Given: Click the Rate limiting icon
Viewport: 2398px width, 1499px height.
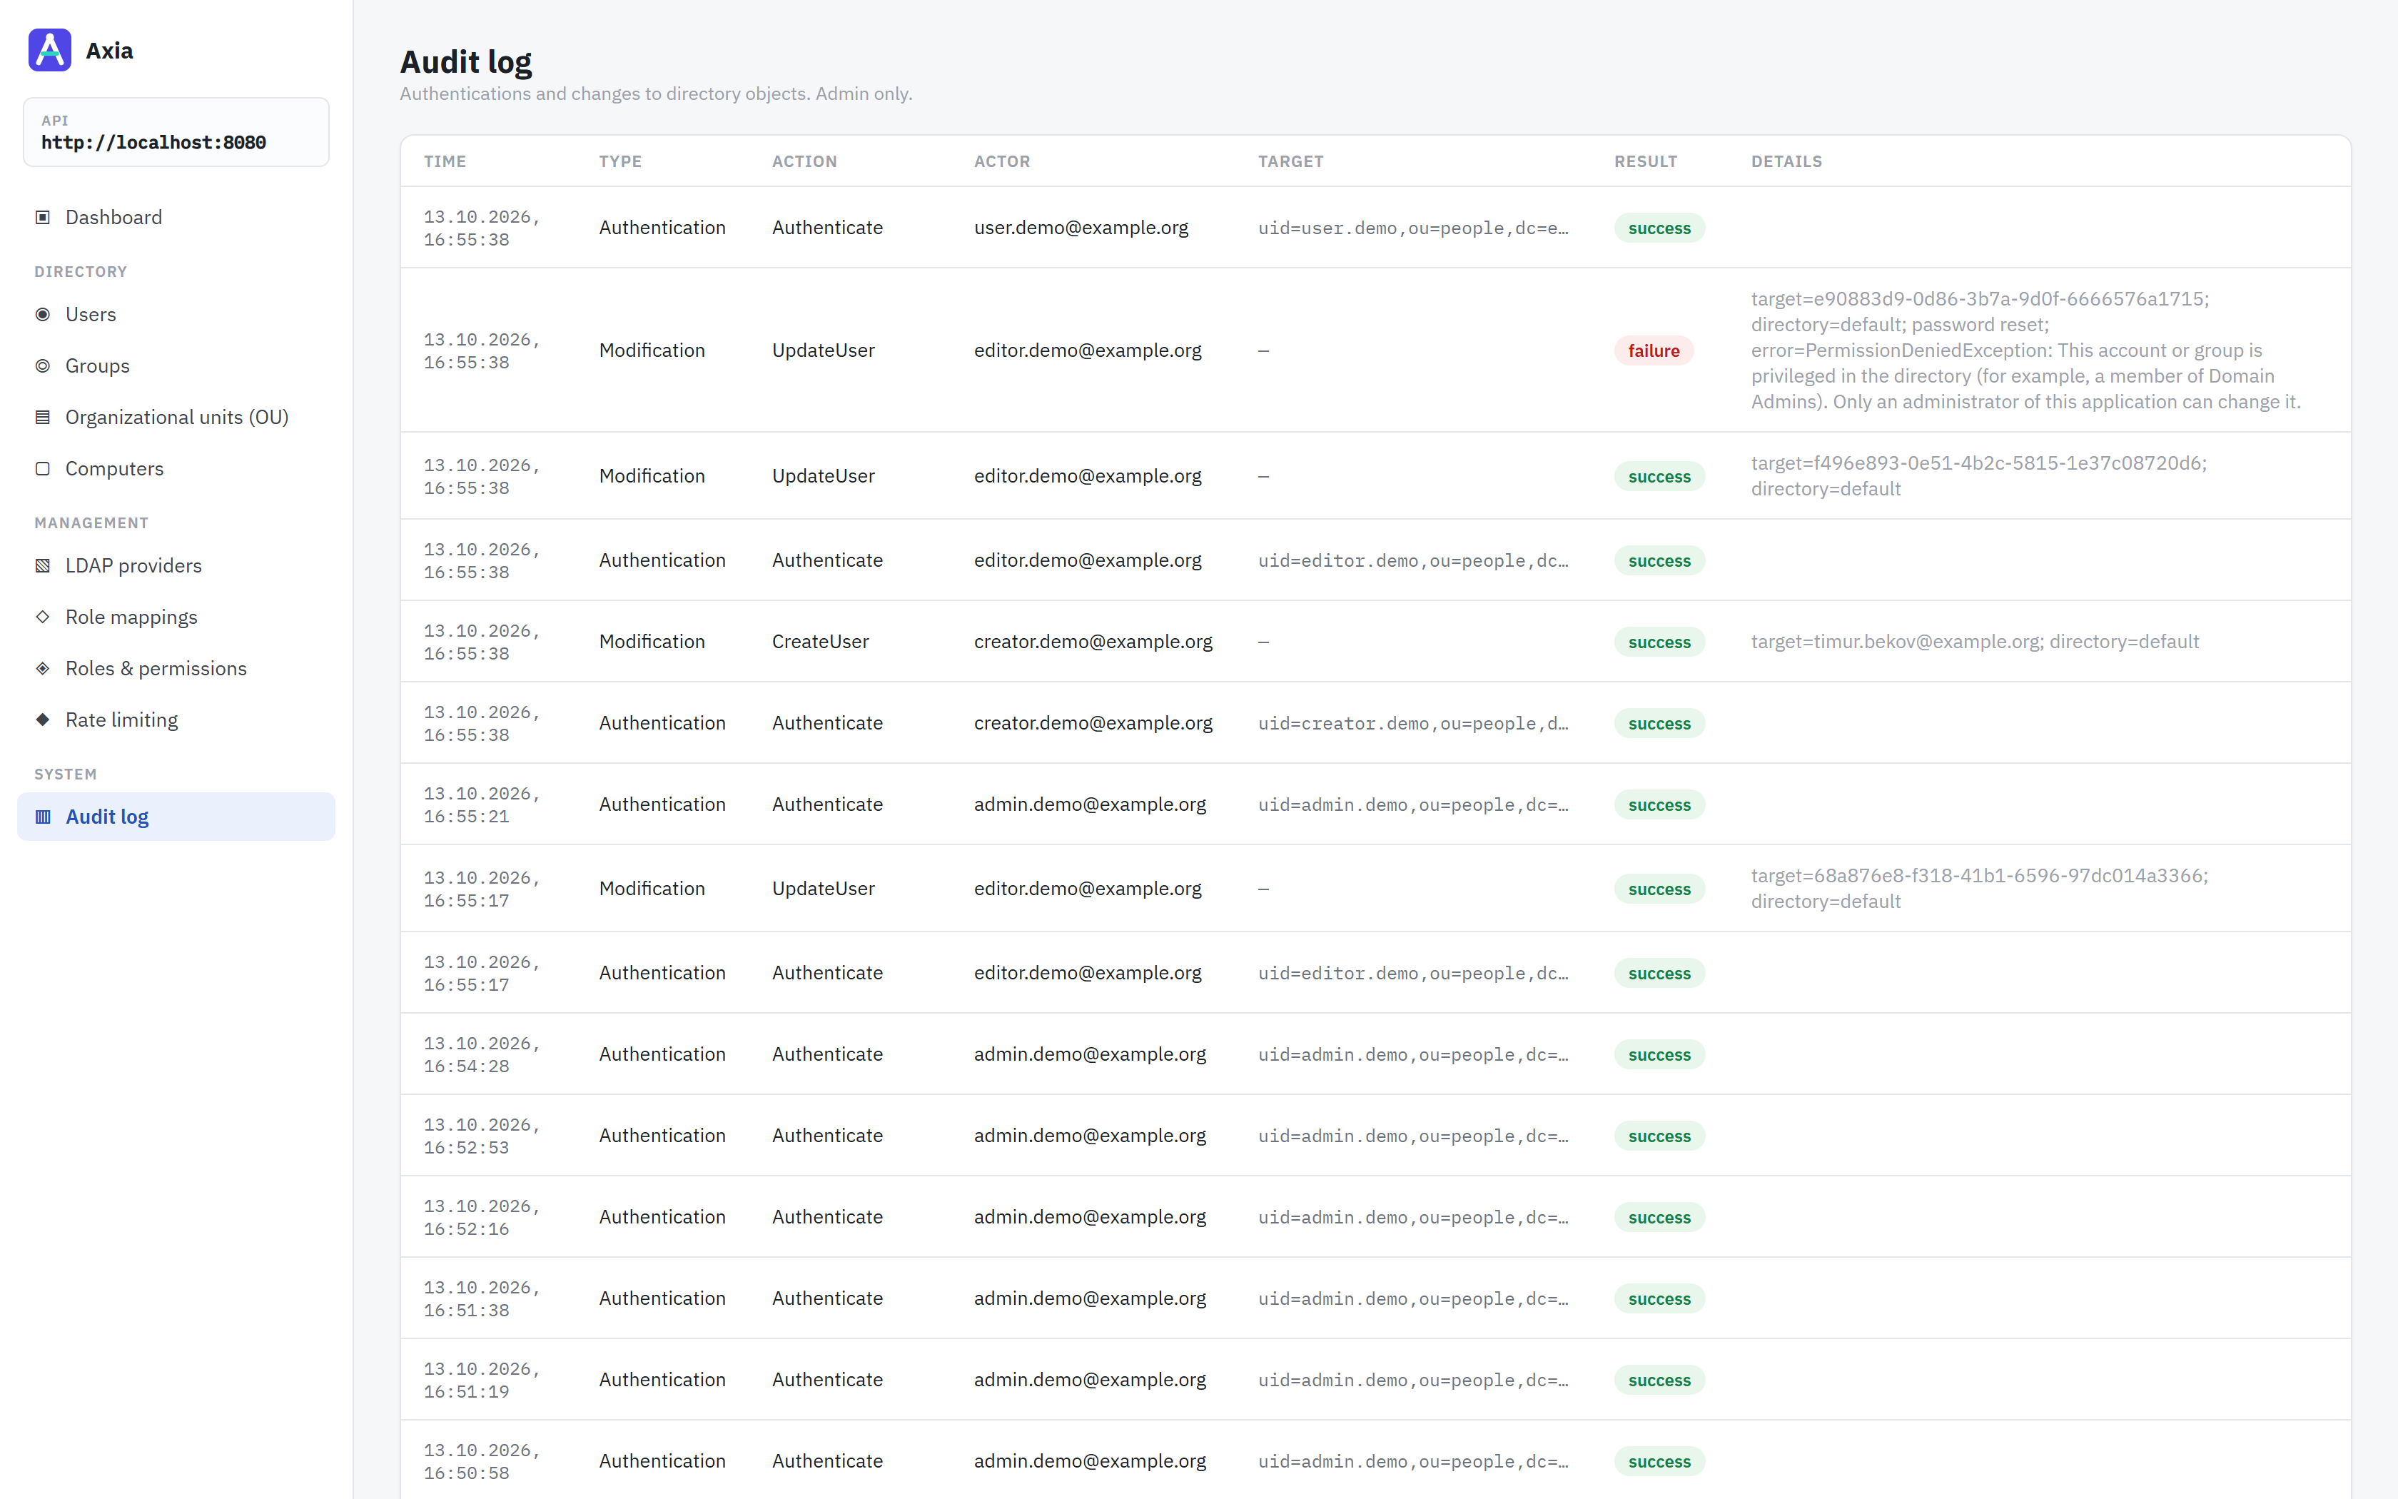Looking at the screenshot, I should coord(43,721).
